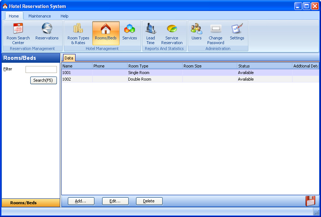Screen dimensions: 321x217
Task: Click the Search(F5) button
Action: 43,80
